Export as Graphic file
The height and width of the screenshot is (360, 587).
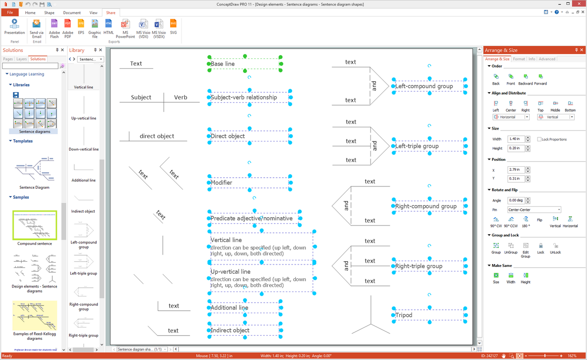coord(94,28)
